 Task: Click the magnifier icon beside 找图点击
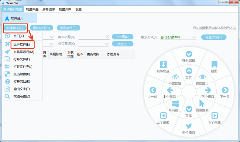7,96
